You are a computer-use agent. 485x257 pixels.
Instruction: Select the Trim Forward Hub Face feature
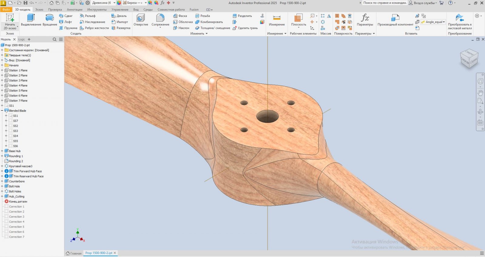(28, 171)
